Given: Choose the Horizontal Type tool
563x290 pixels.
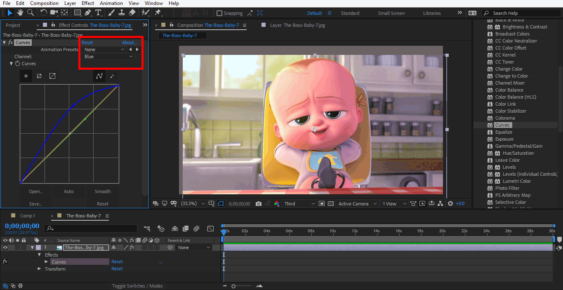Looking at the screenshot, I should point(98,13).
